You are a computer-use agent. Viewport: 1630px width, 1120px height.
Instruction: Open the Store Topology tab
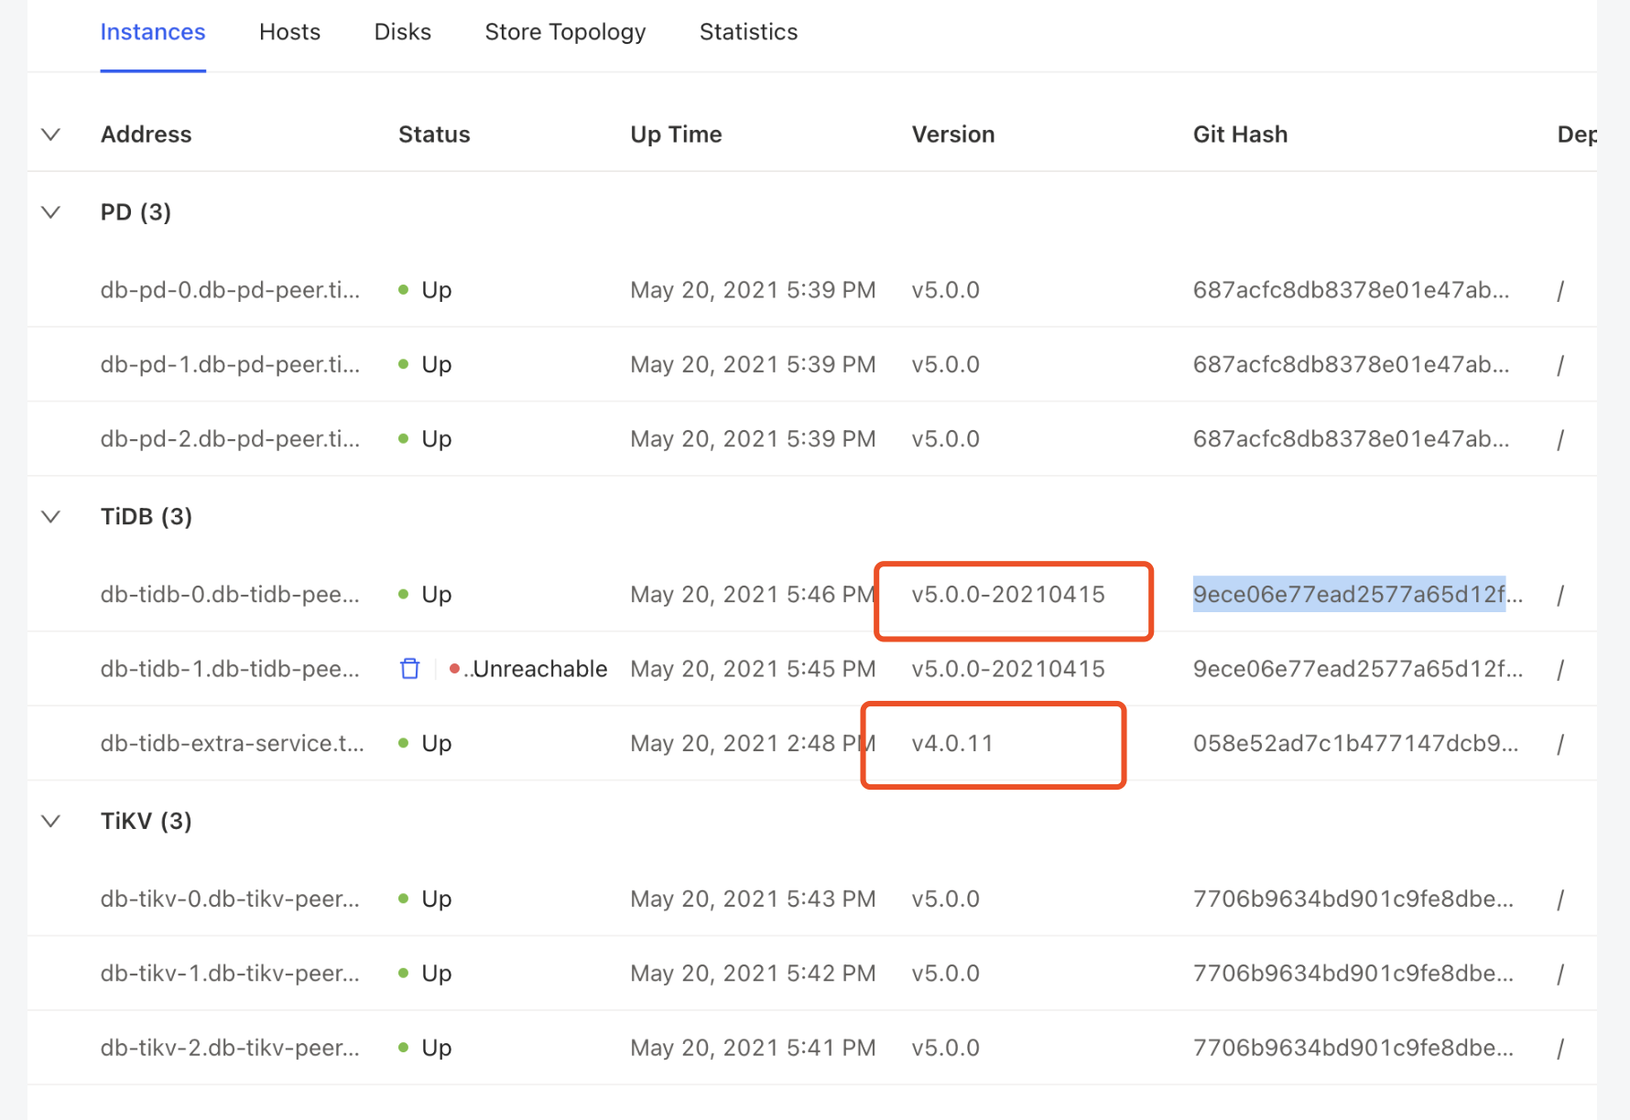tap(565, 31)
